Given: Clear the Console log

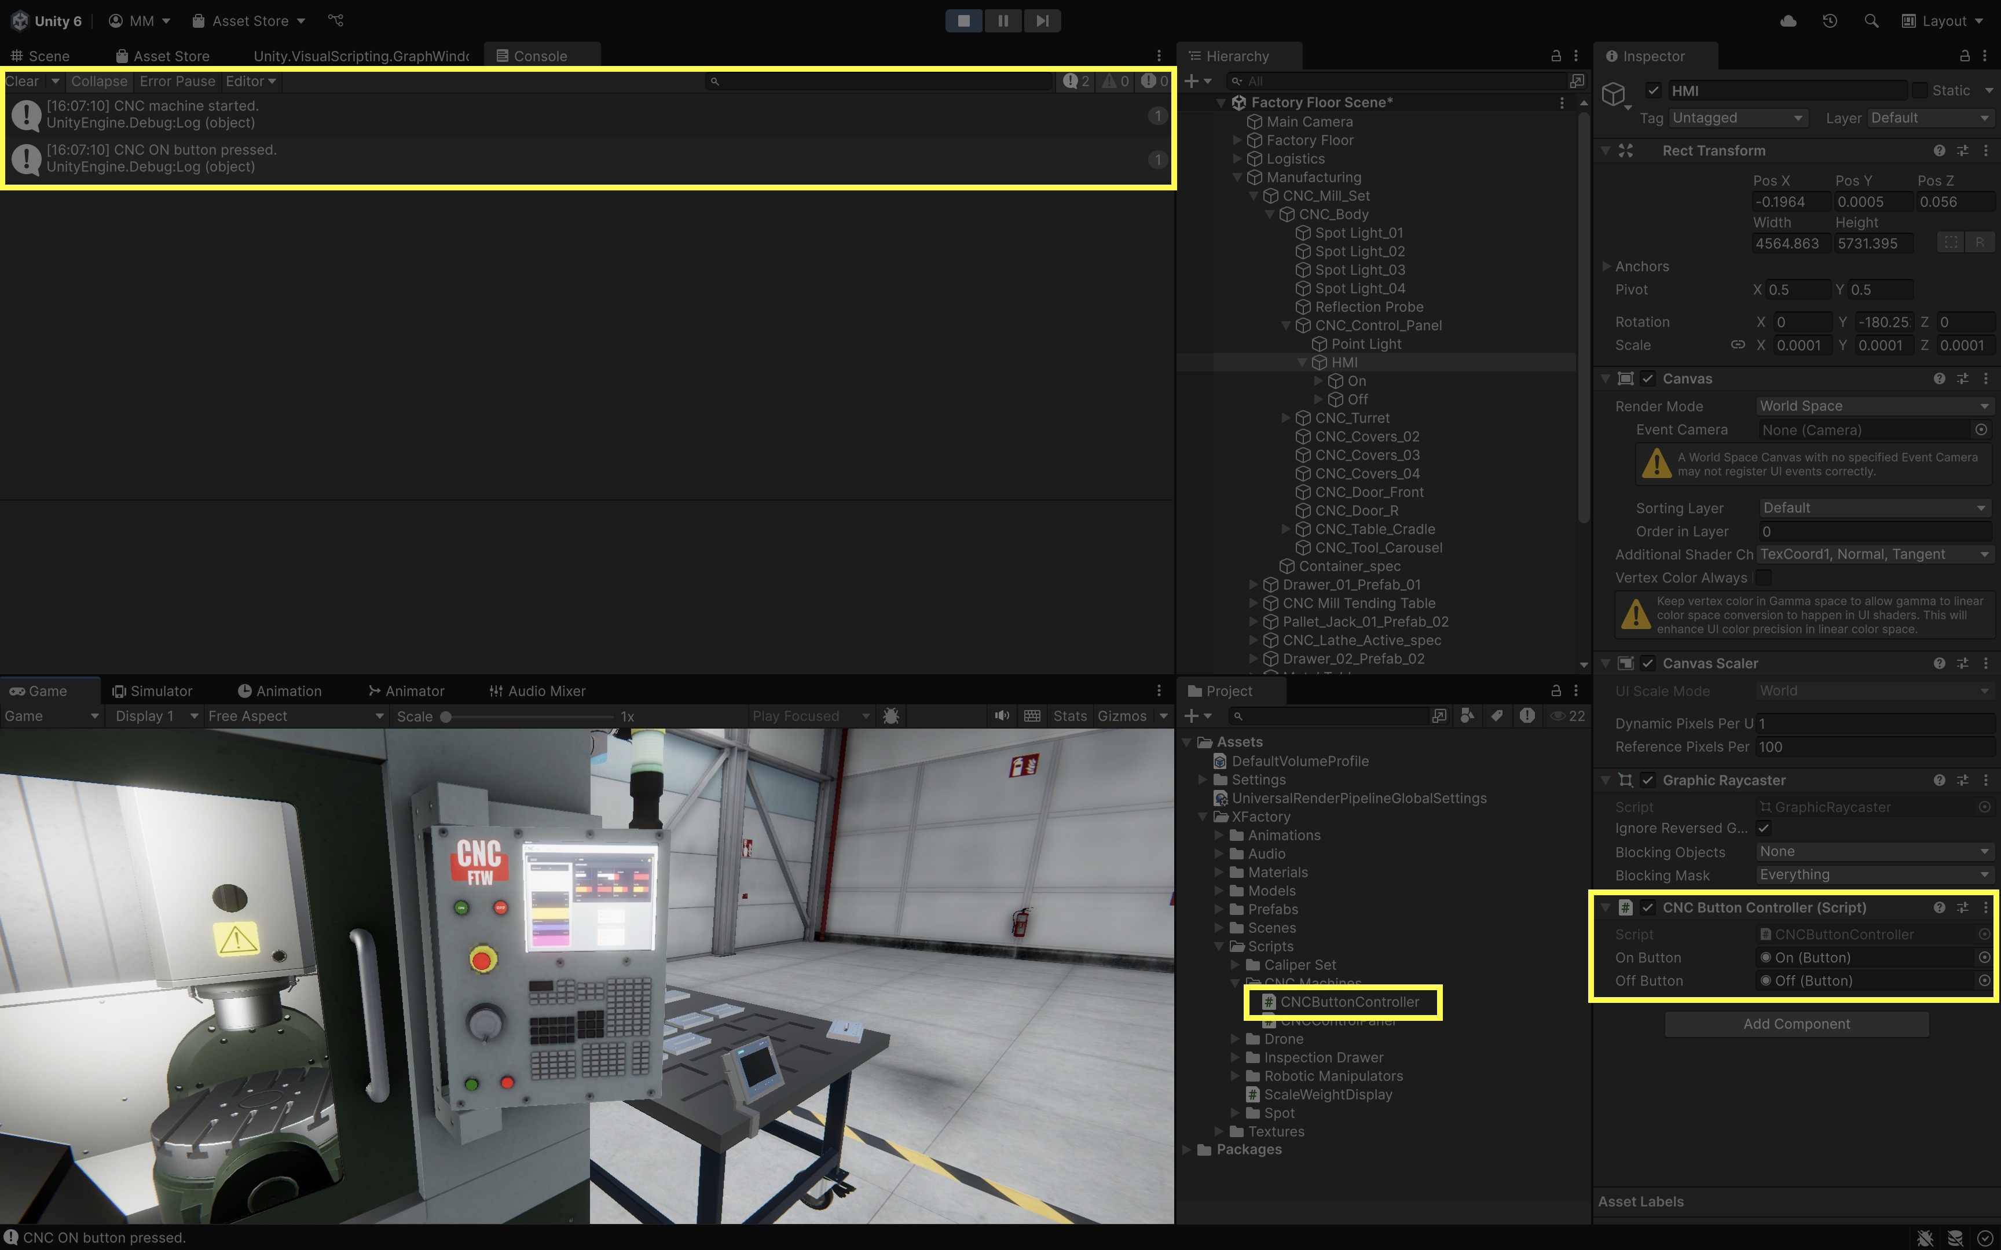Looking at the screenshot, I should 21,81.
